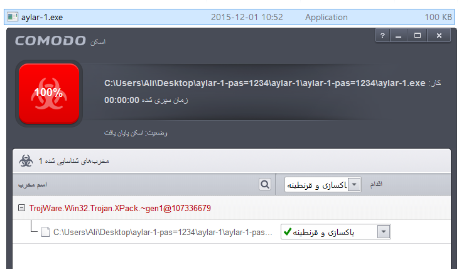Collapse the TrojWare.Win32.Trojan.XPack tree node
Image resolution: width=459 pixels, height=269 pixels.
(x=21, y=208)
